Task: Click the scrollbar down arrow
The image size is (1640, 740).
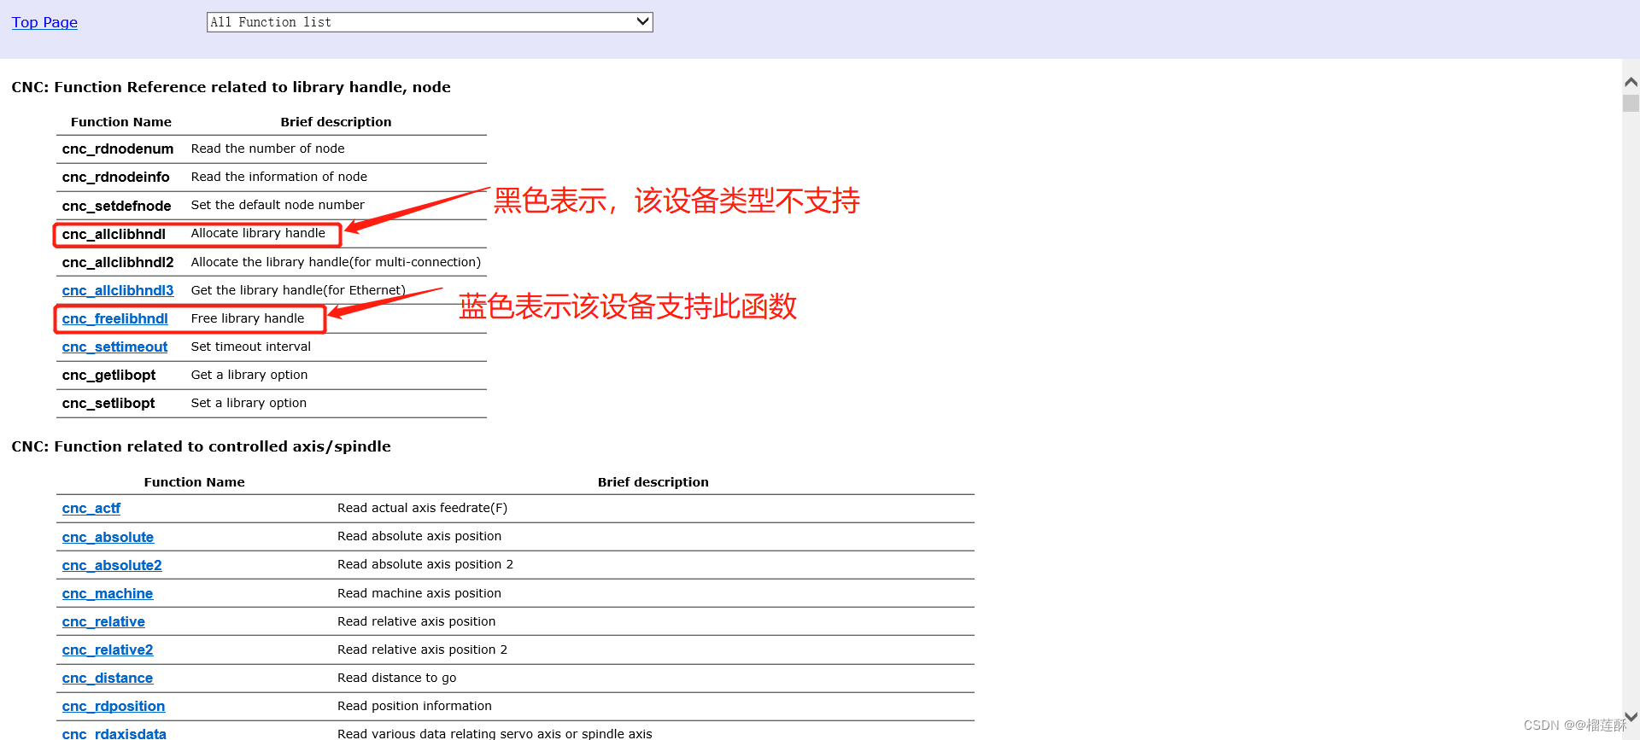Action: [x=1631, y=717]
